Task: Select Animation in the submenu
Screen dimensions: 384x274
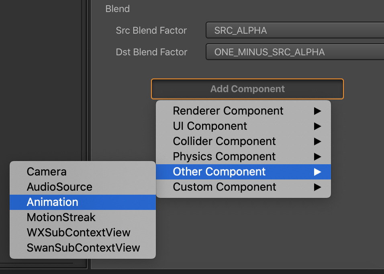Action: click(83, 202)
